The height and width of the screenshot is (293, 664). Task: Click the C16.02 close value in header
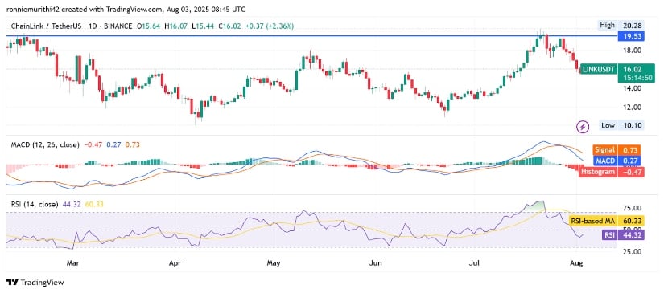(229, 26)
